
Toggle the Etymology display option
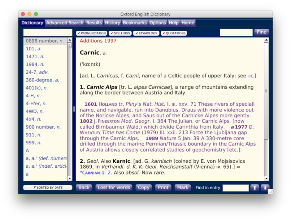[x=146, y=33]
